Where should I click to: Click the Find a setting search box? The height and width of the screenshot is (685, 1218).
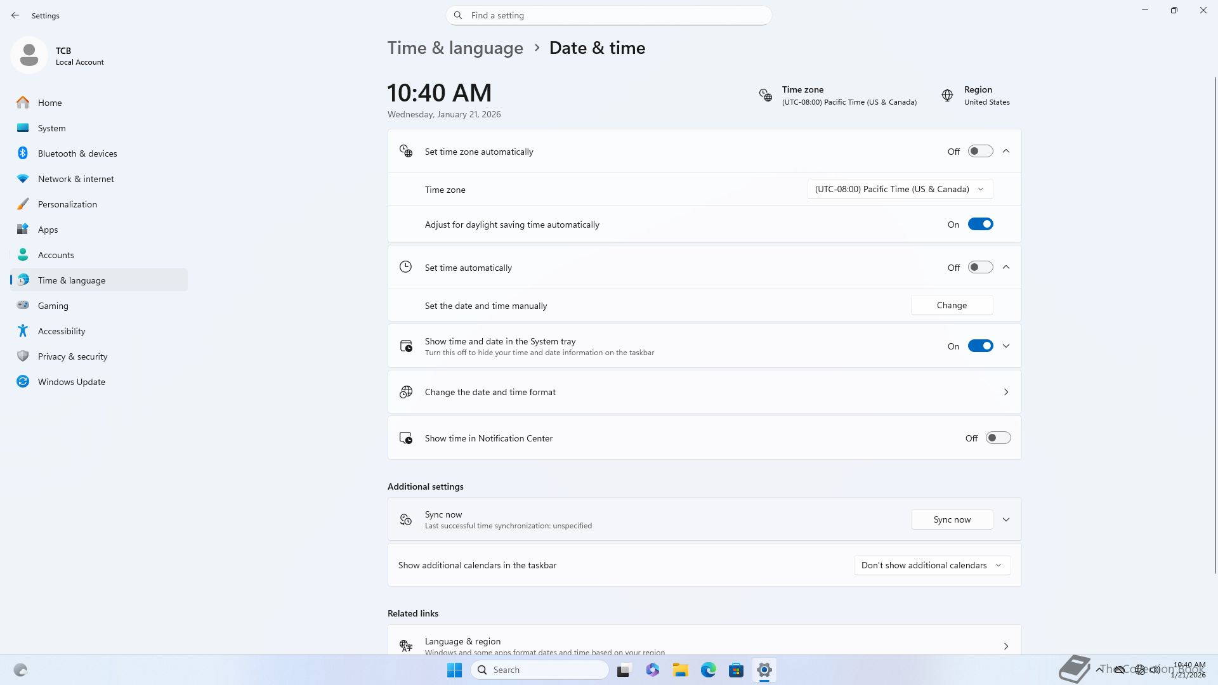[x=609, y=15]
